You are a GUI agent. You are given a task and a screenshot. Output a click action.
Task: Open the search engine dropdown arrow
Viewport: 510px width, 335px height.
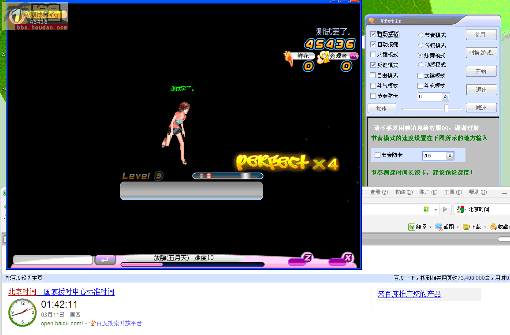(465, 210)
